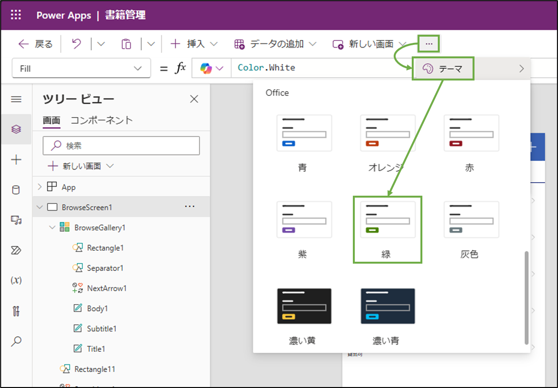Open the Tree view layers icon
558x388 pixels.
point(16,129)
